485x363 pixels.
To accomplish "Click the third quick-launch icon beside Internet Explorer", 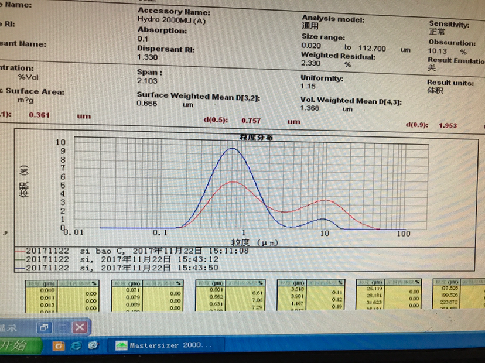I will 93,345.
